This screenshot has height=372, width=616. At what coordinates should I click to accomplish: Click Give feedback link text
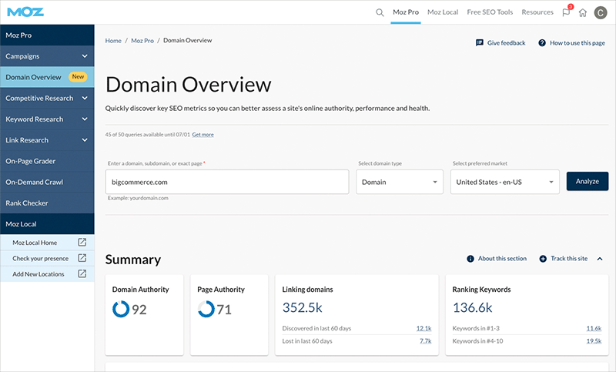[506, 43]
